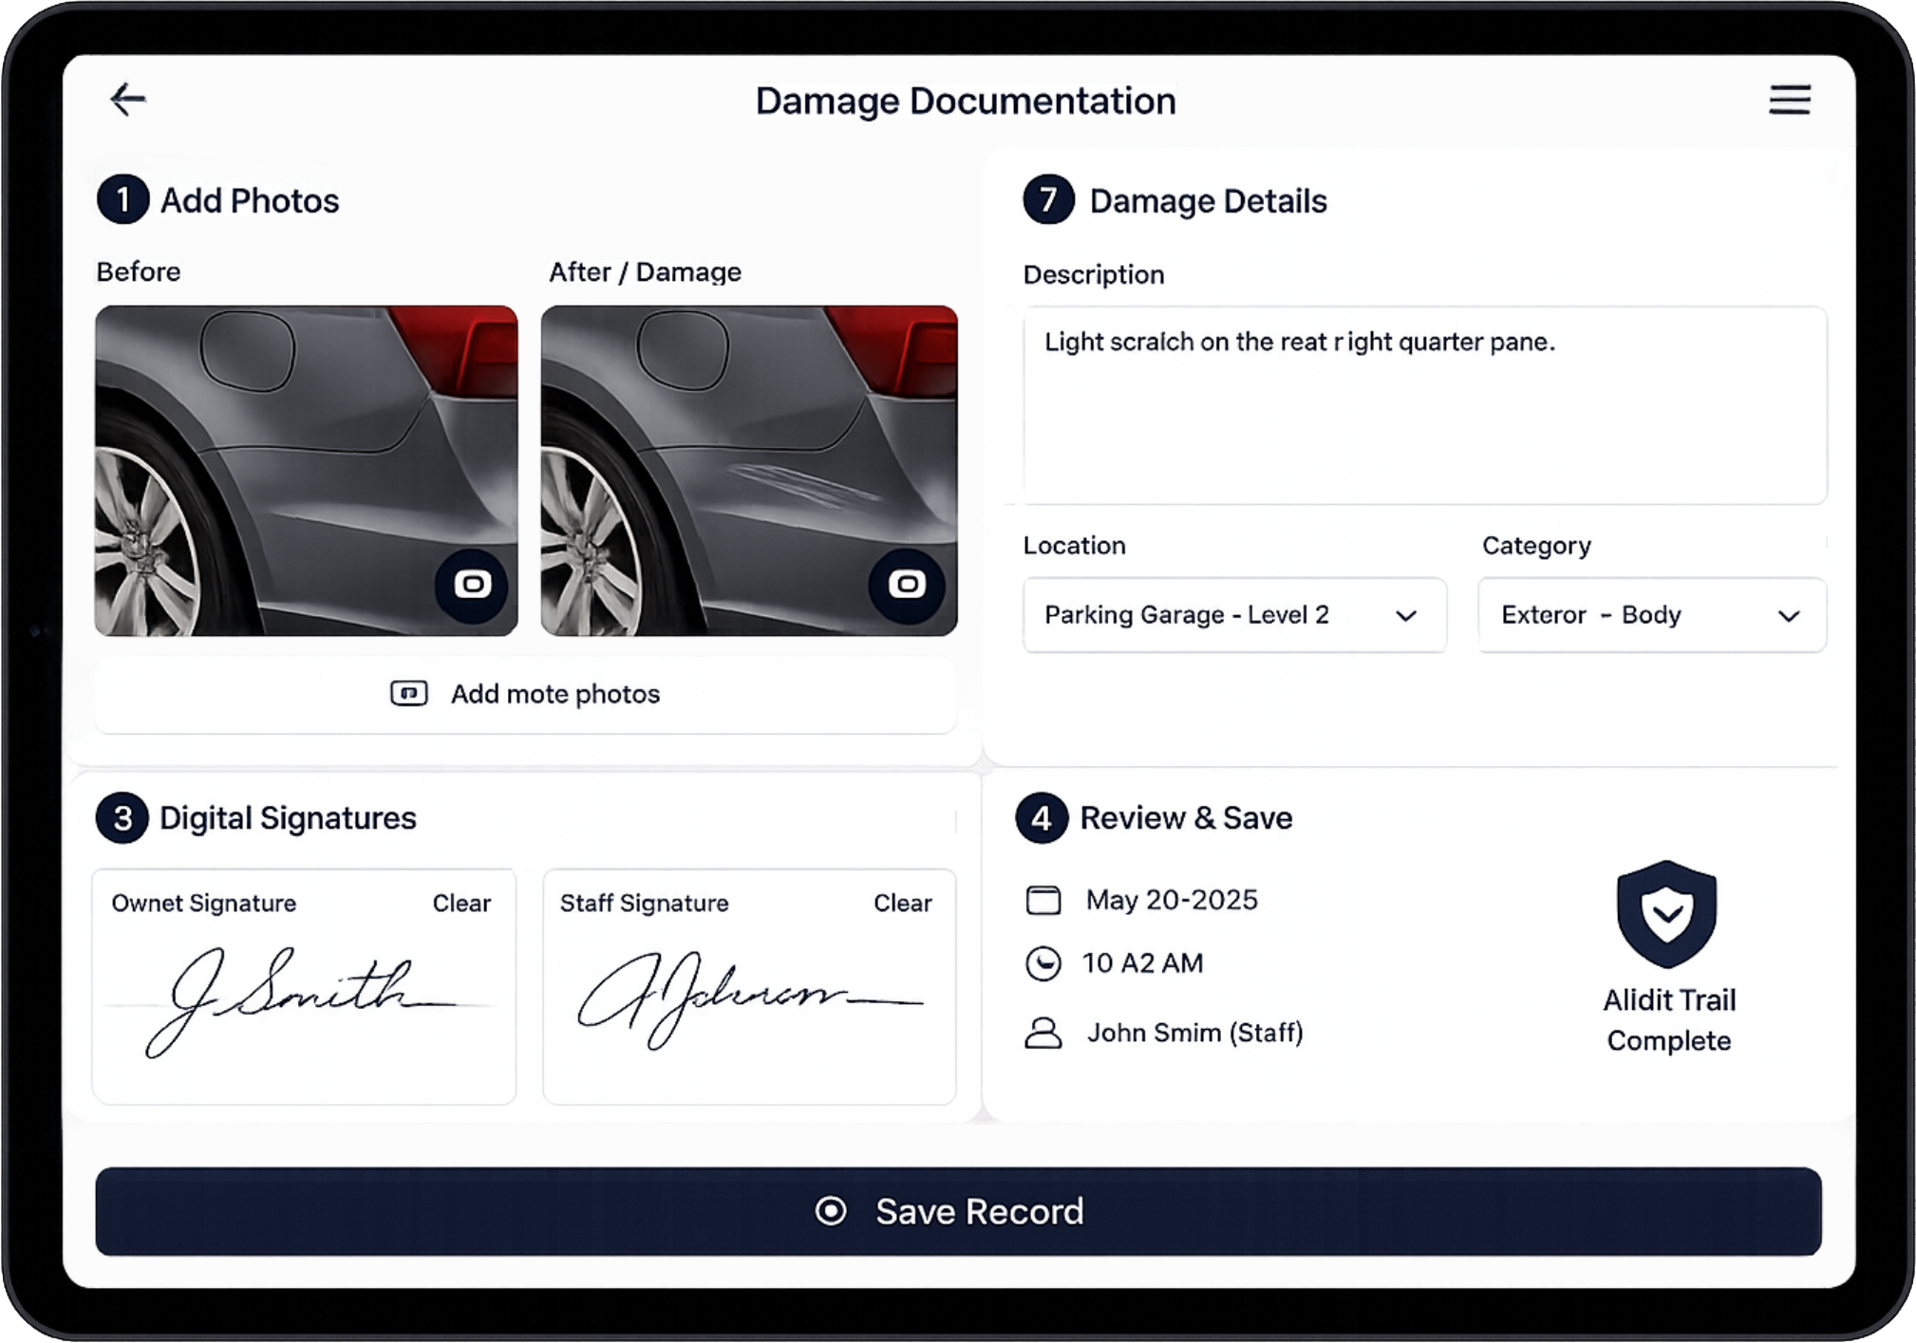The image size is (1916, 1343).
Task: Select the Review & Save step heading
Action: [1155, 818]
